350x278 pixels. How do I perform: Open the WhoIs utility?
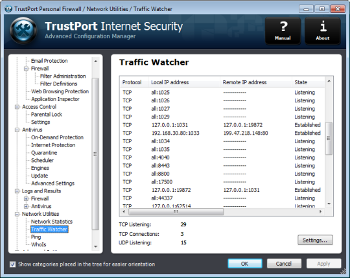38,244
